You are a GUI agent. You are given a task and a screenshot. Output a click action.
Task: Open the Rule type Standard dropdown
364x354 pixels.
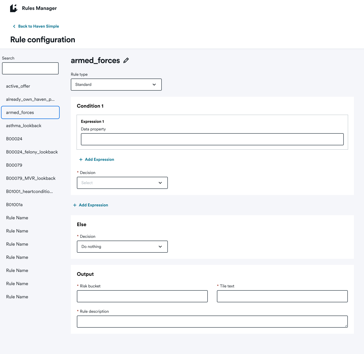point(116,85)
